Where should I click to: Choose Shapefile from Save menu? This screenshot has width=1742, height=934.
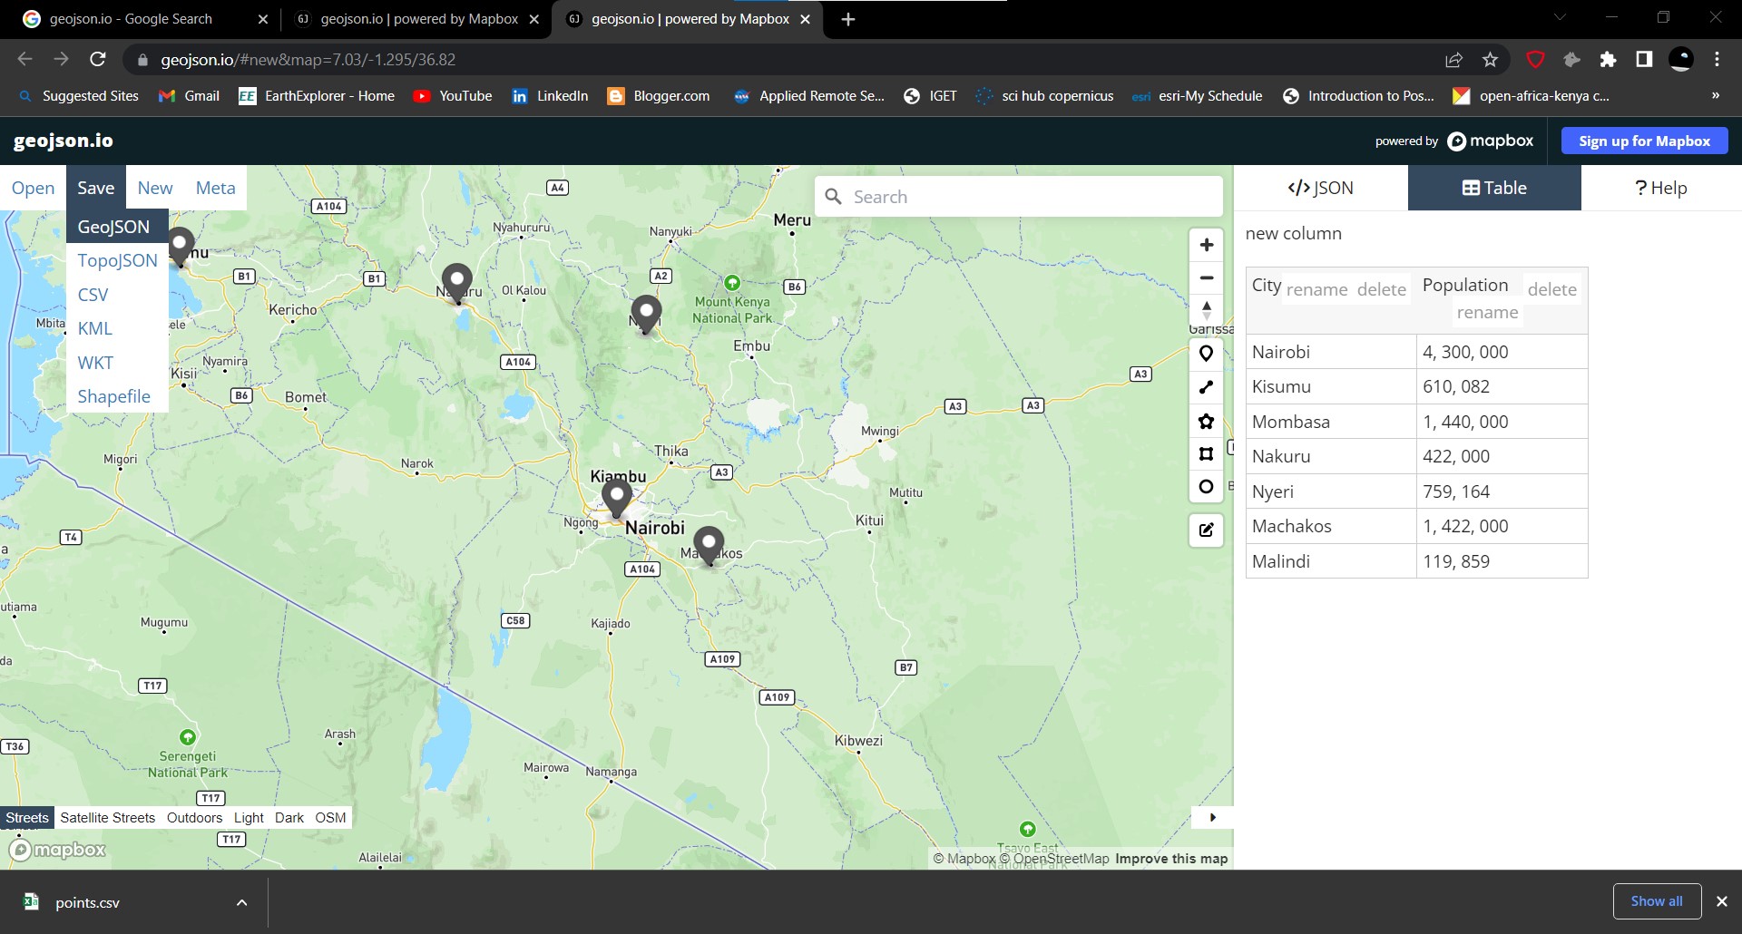113,396
